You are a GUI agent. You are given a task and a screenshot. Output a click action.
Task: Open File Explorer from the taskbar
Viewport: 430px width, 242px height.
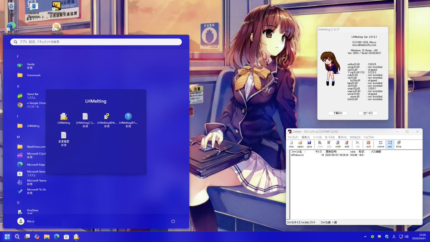47,237
